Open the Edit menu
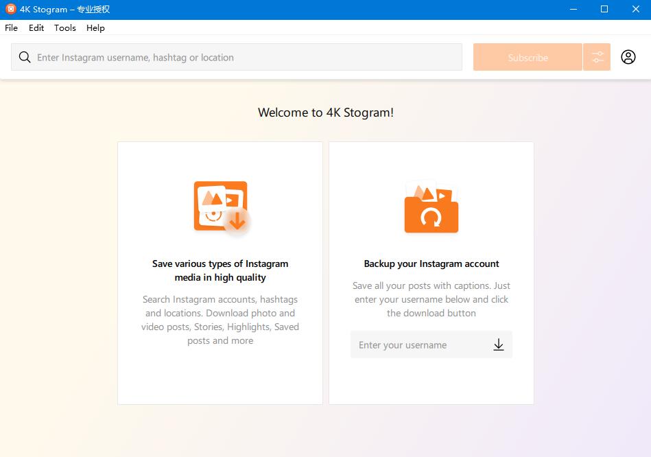651x457 pixels. [36, 28]
